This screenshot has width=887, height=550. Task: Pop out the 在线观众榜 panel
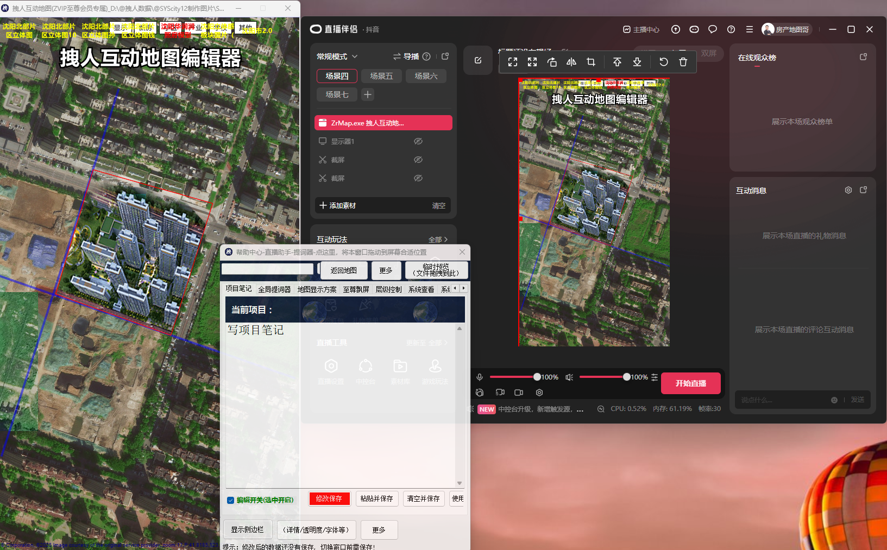coord(863,57)
